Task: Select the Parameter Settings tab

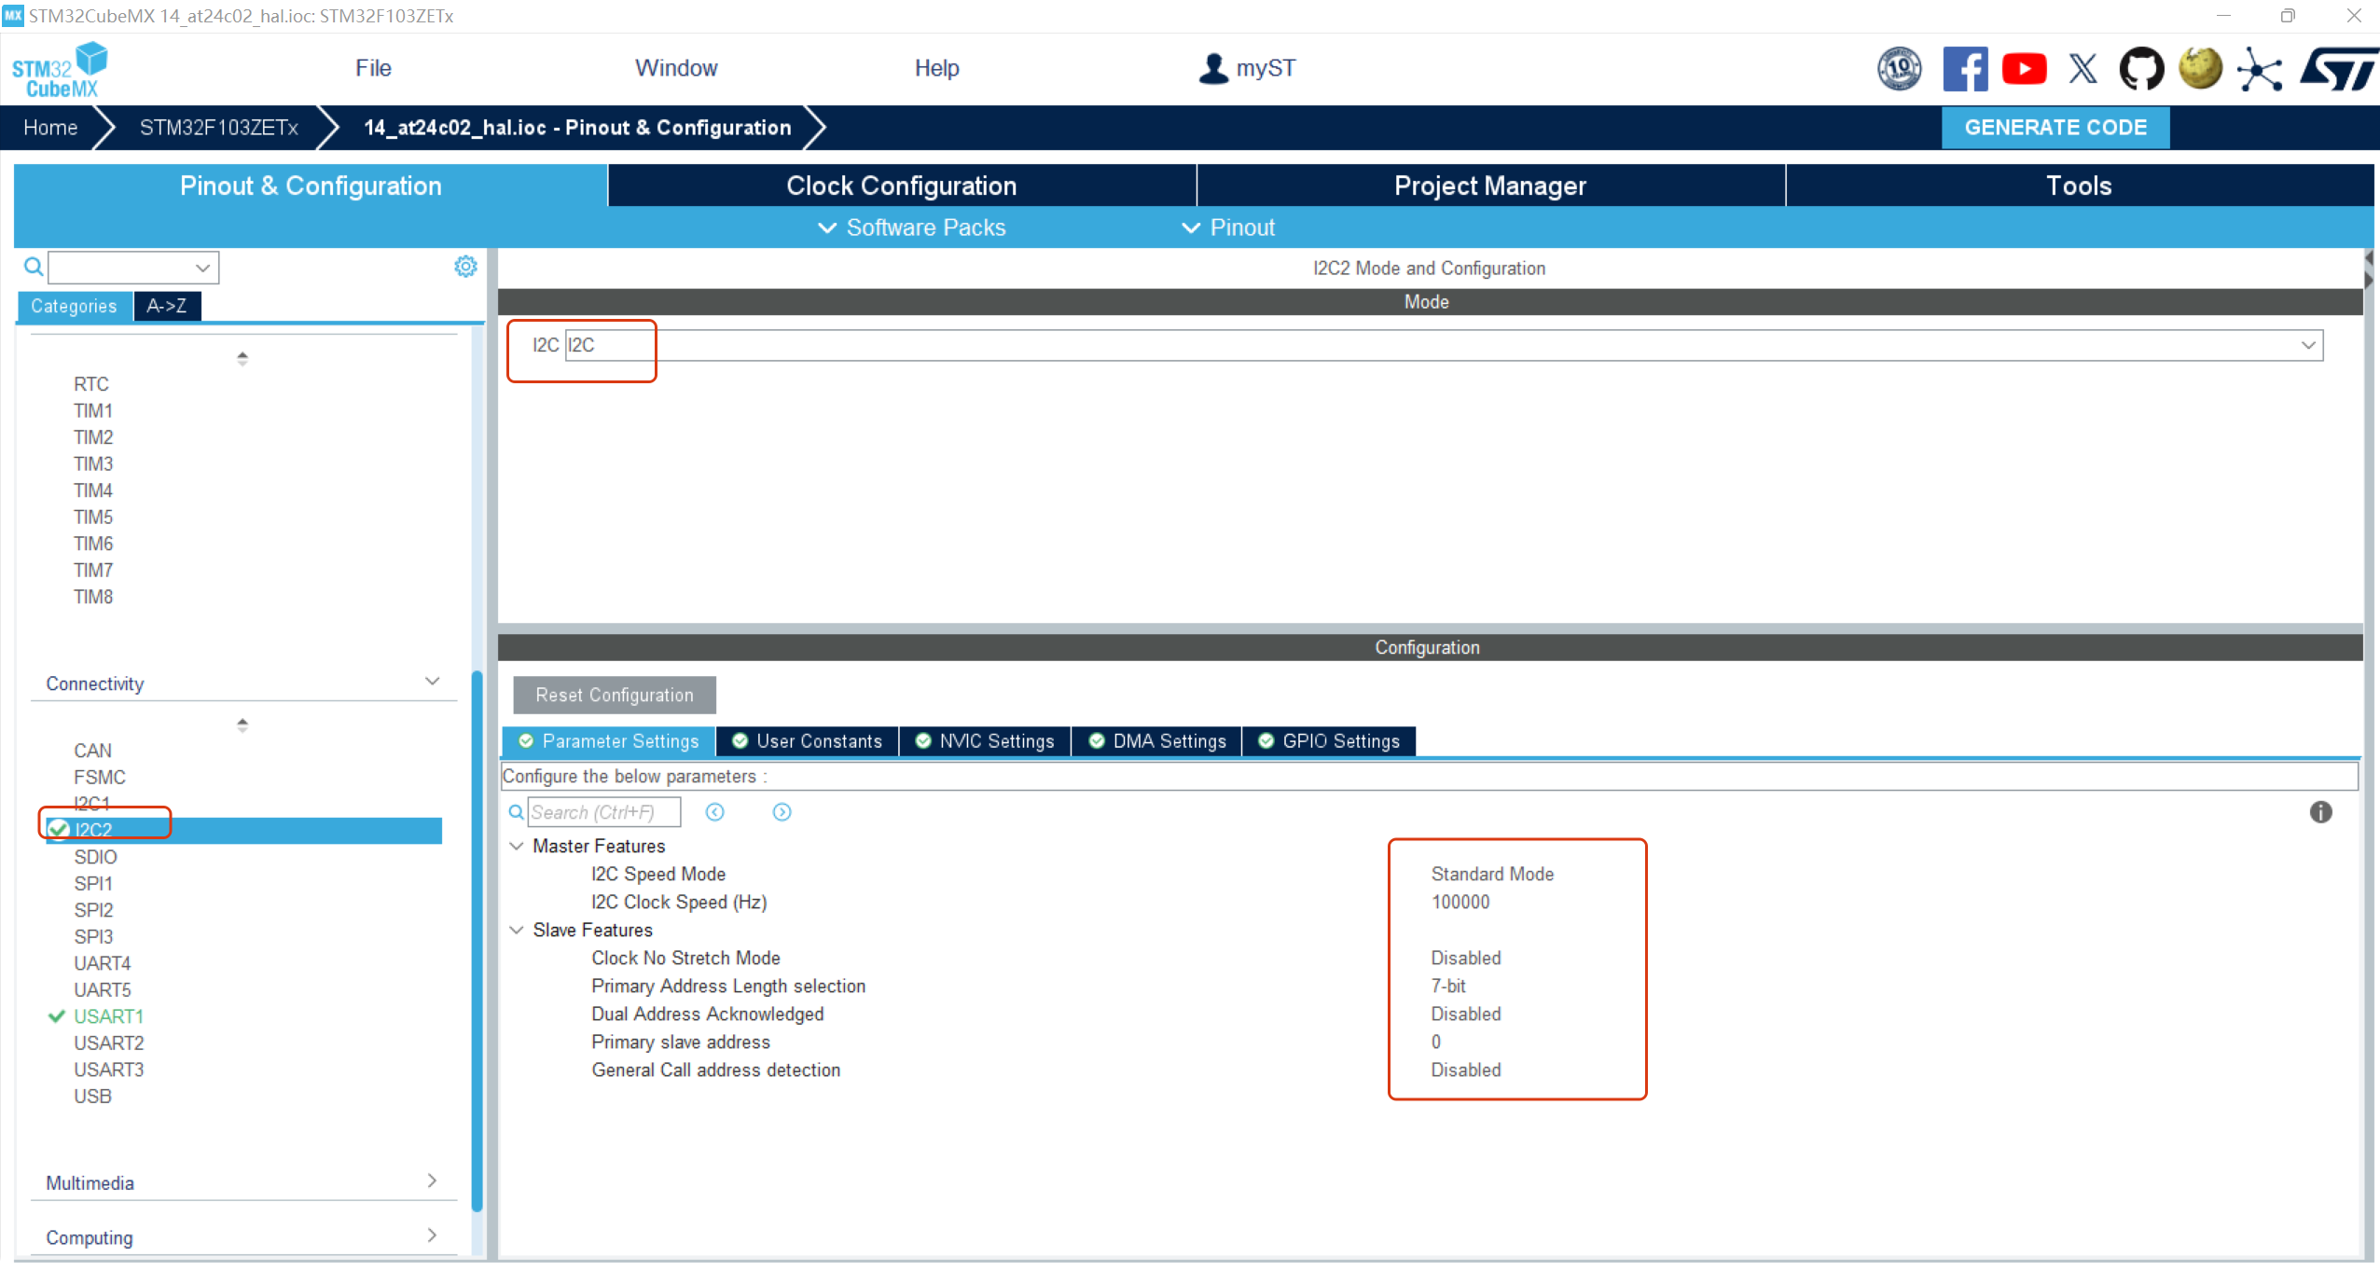Action: 609,741
